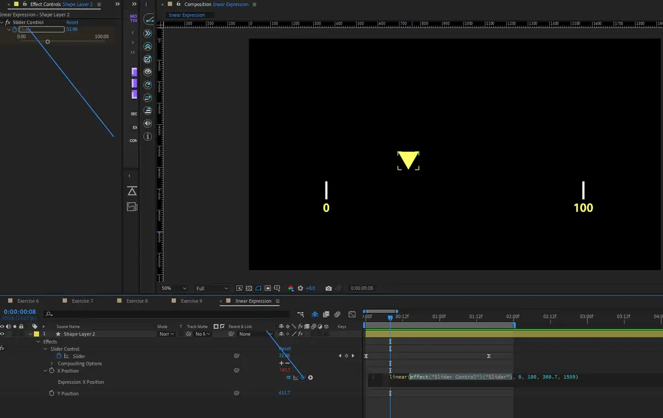
Task: Collapse the Slider Control group in the timeline
Action: click(x=45, y=349)
